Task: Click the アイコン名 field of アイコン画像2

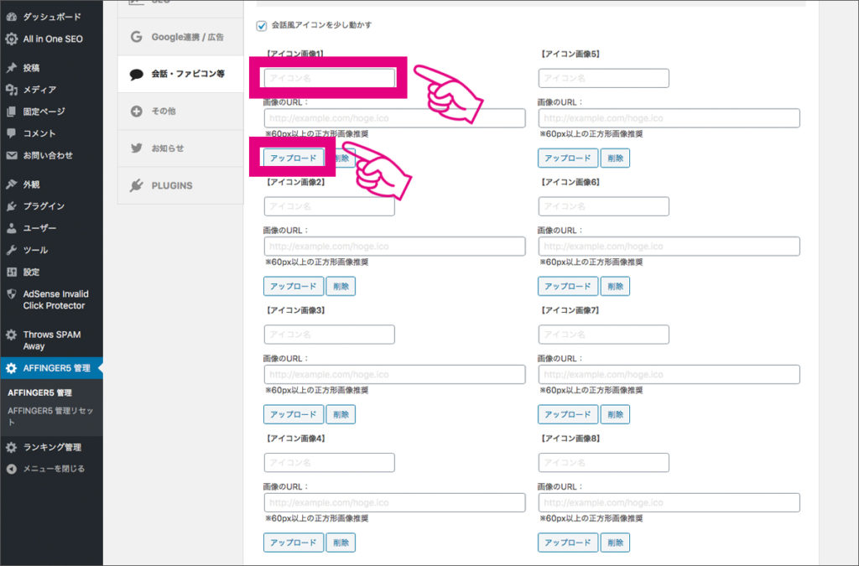Action: (329, 205)
